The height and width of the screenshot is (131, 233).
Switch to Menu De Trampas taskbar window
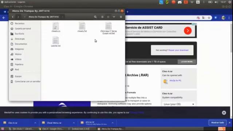111,129
